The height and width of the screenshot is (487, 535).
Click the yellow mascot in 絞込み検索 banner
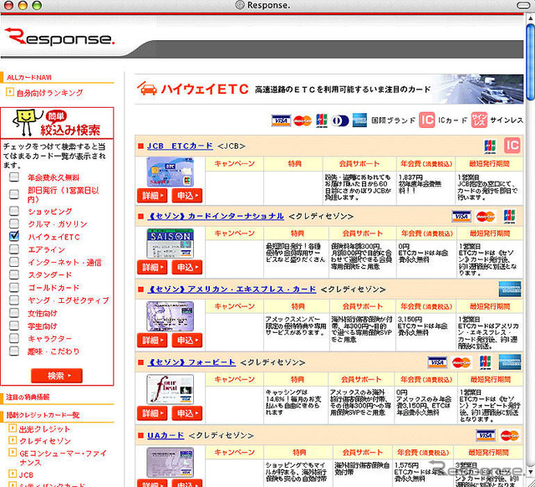26,122
